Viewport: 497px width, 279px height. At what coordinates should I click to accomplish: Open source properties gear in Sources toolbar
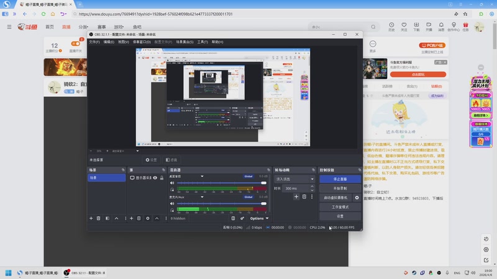[148, 218]
